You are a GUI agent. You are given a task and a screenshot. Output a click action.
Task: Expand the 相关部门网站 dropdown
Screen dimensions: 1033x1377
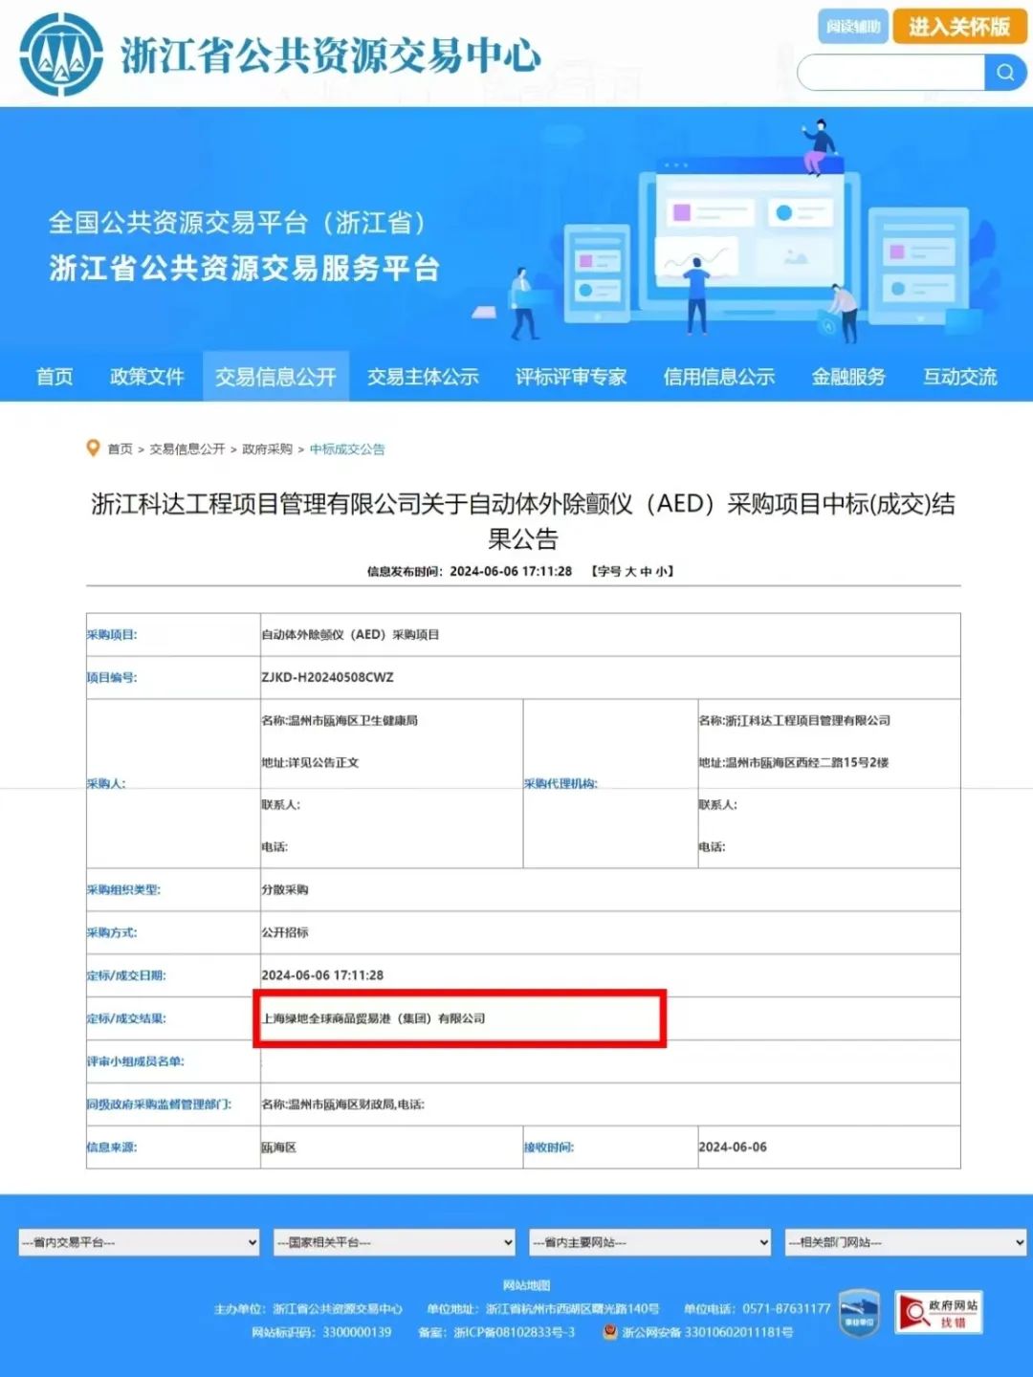[904, 1242]
